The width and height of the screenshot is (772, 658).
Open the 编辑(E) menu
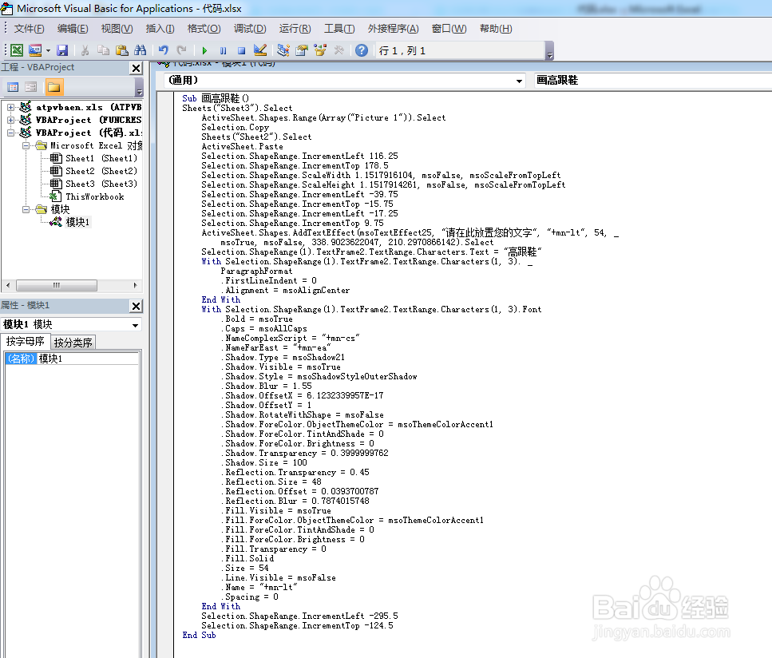pyautogui.click(x=73, y=29)
